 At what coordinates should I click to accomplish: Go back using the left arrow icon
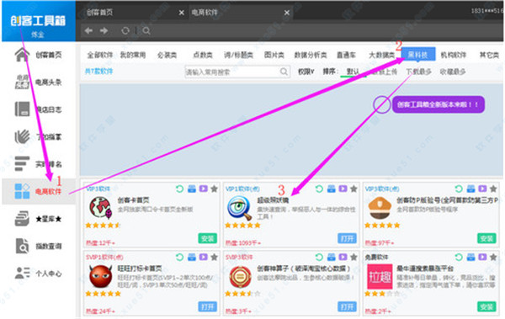[x=88, y=30]
